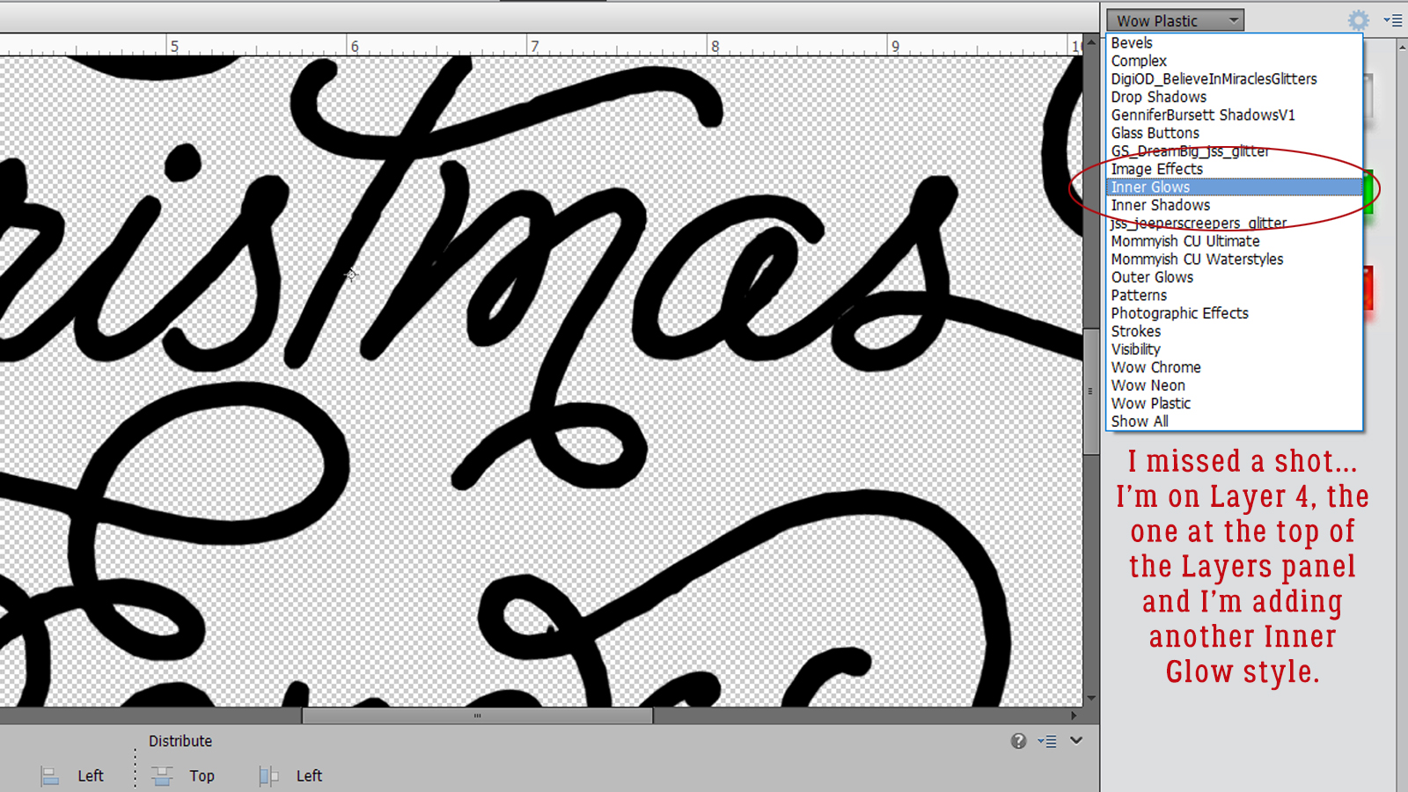Image resolution: width=1408 pixels, height=792 pixels.
Task: Click the horizontal scrollbar thumb
Action: click(477, 716)
